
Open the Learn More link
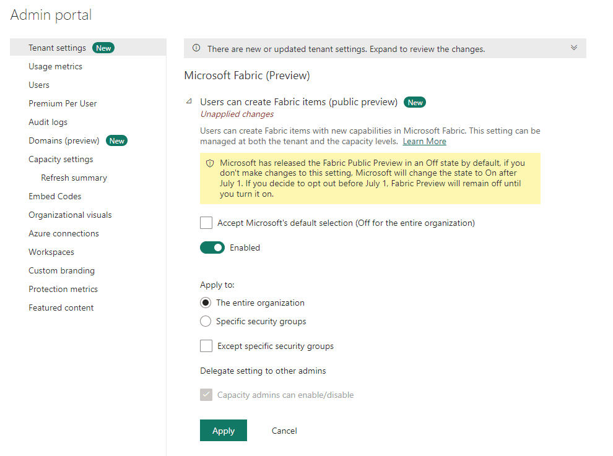click(424, 142)
